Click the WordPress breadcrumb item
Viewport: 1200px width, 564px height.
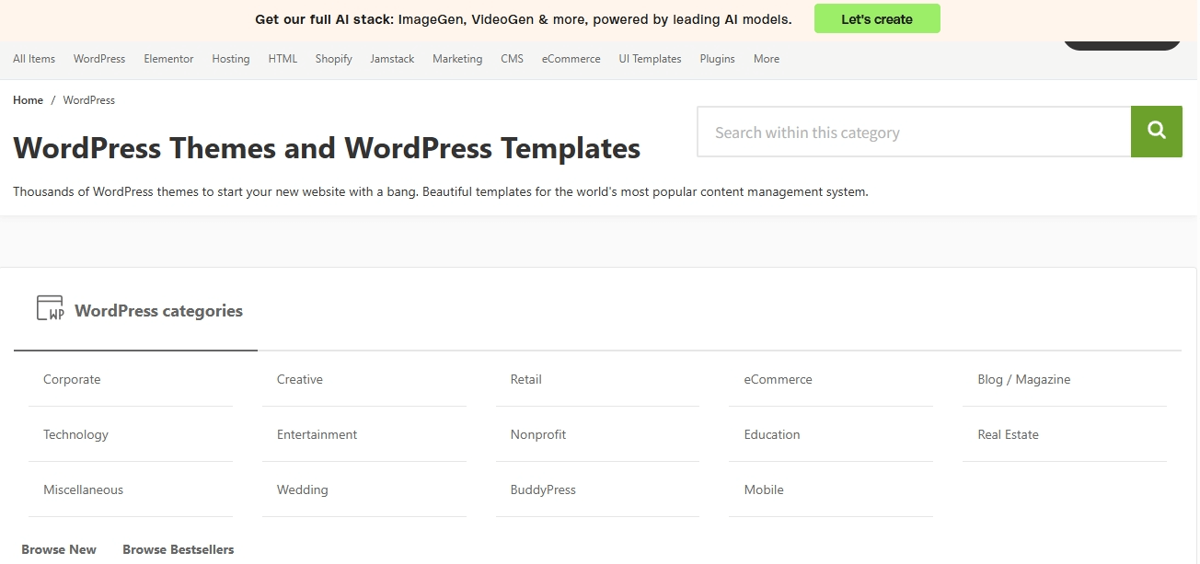(89, 100)
